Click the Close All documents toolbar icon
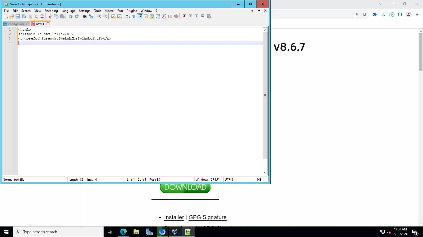This screenshot has width=423, height=237. coord(36,16)
